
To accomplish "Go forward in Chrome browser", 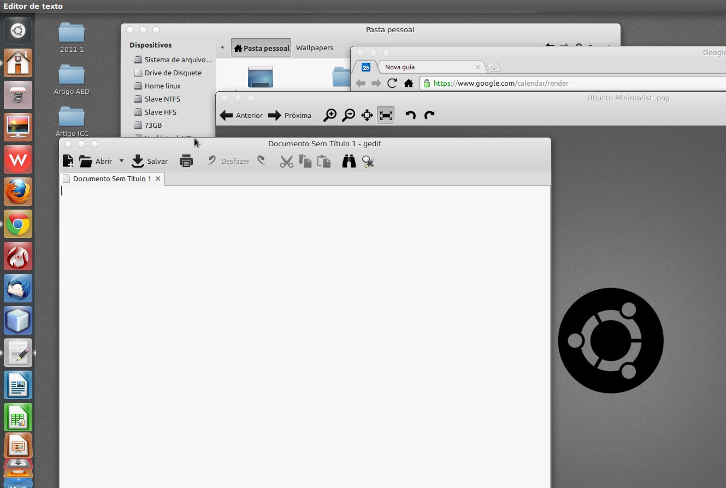I will [x=376, y=84].
